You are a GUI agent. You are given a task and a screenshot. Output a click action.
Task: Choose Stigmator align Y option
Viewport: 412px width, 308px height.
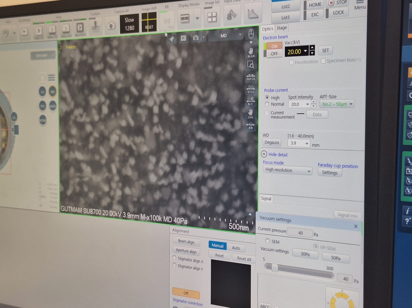174,265
